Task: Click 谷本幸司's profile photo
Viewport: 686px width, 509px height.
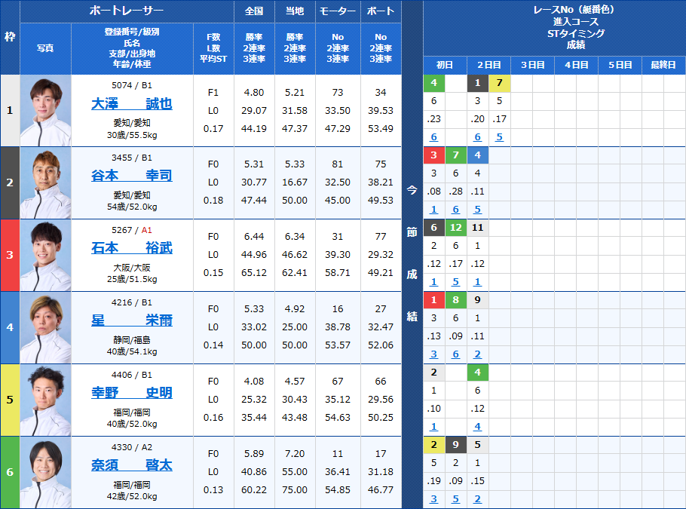Action: tap(47, 182)
